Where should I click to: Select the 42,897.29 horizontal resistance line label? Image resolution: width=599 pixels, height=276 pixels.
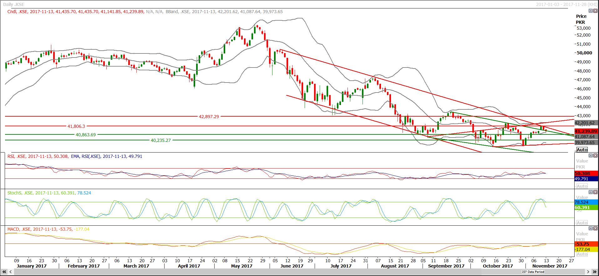tap(209, 117)
